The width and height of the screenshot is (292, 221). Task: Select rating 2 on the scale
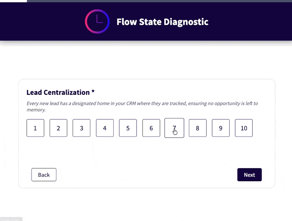(x=58, y=128)
